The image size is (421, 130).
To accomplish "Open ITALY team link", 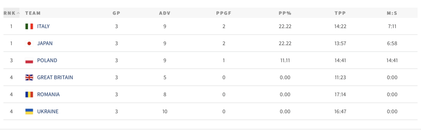I will click(x=44, y=26).
